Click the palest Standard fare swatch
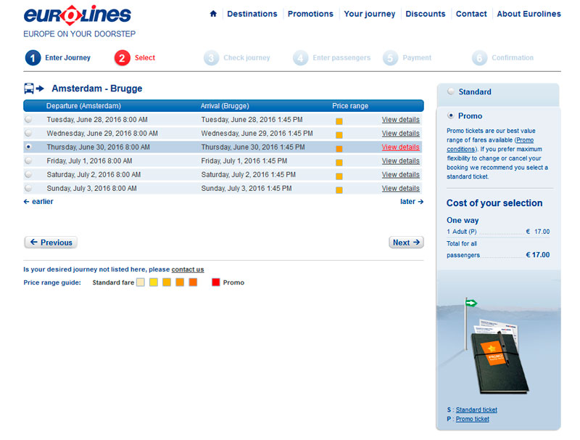The image size is (580, 440). [x=141, y=282]
